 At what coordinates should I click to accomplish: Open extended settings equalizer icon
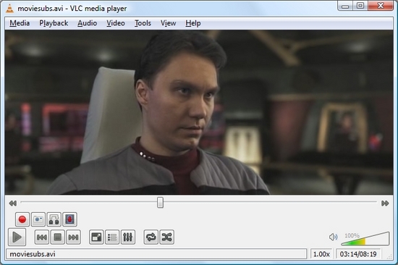127,237
